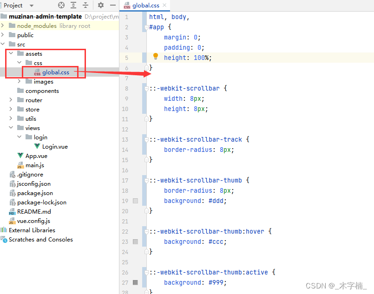Click 'html, body,' selector text
This screenshot has width=374, height=294.
tap(169, 17)
